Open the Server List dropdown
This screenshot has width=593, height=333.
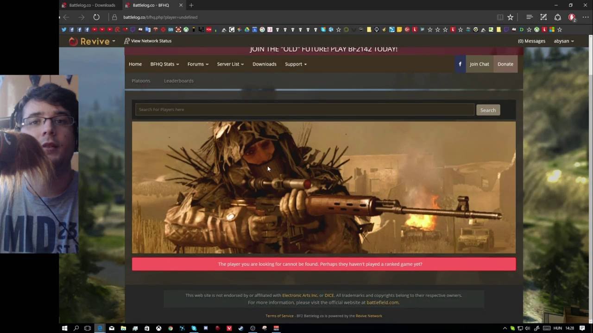coord(230,64)
